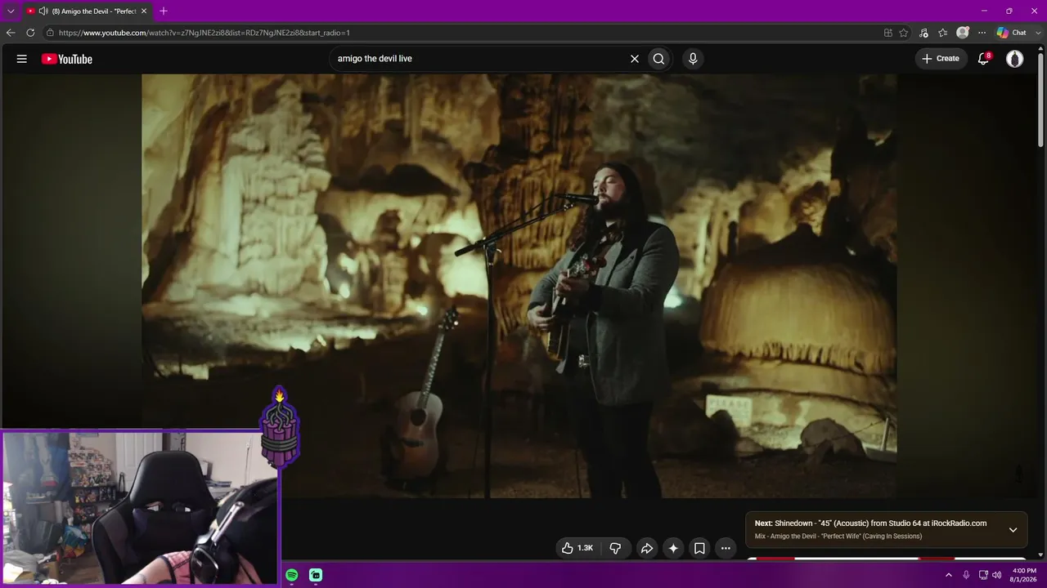Reload the current page
This screenshot has height=588, width=1047.
[x=30, y=33]
